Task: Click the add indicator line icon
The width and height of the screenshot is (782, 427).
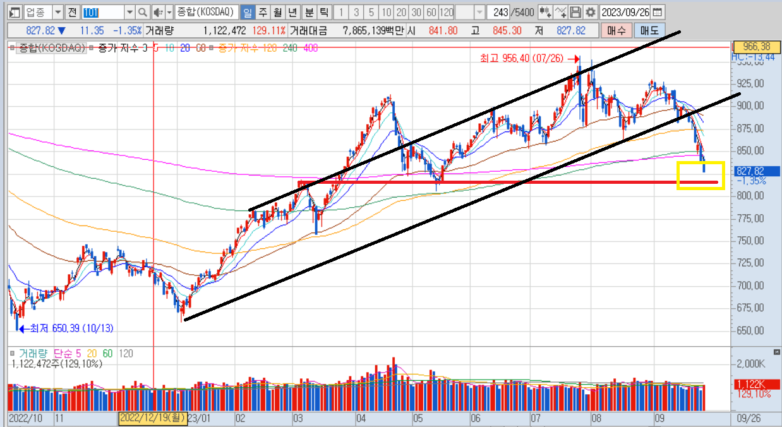Action: pos(560,12)
